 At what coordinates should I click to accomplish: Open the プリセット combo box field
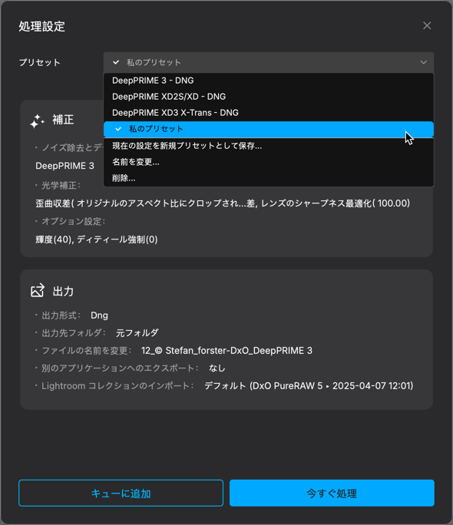coord(269,62)
